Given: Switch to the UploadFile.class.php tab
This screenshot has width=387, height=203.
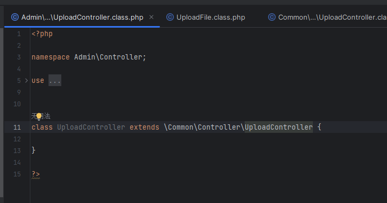Looking at the screenshot, I should coord(206,17).
